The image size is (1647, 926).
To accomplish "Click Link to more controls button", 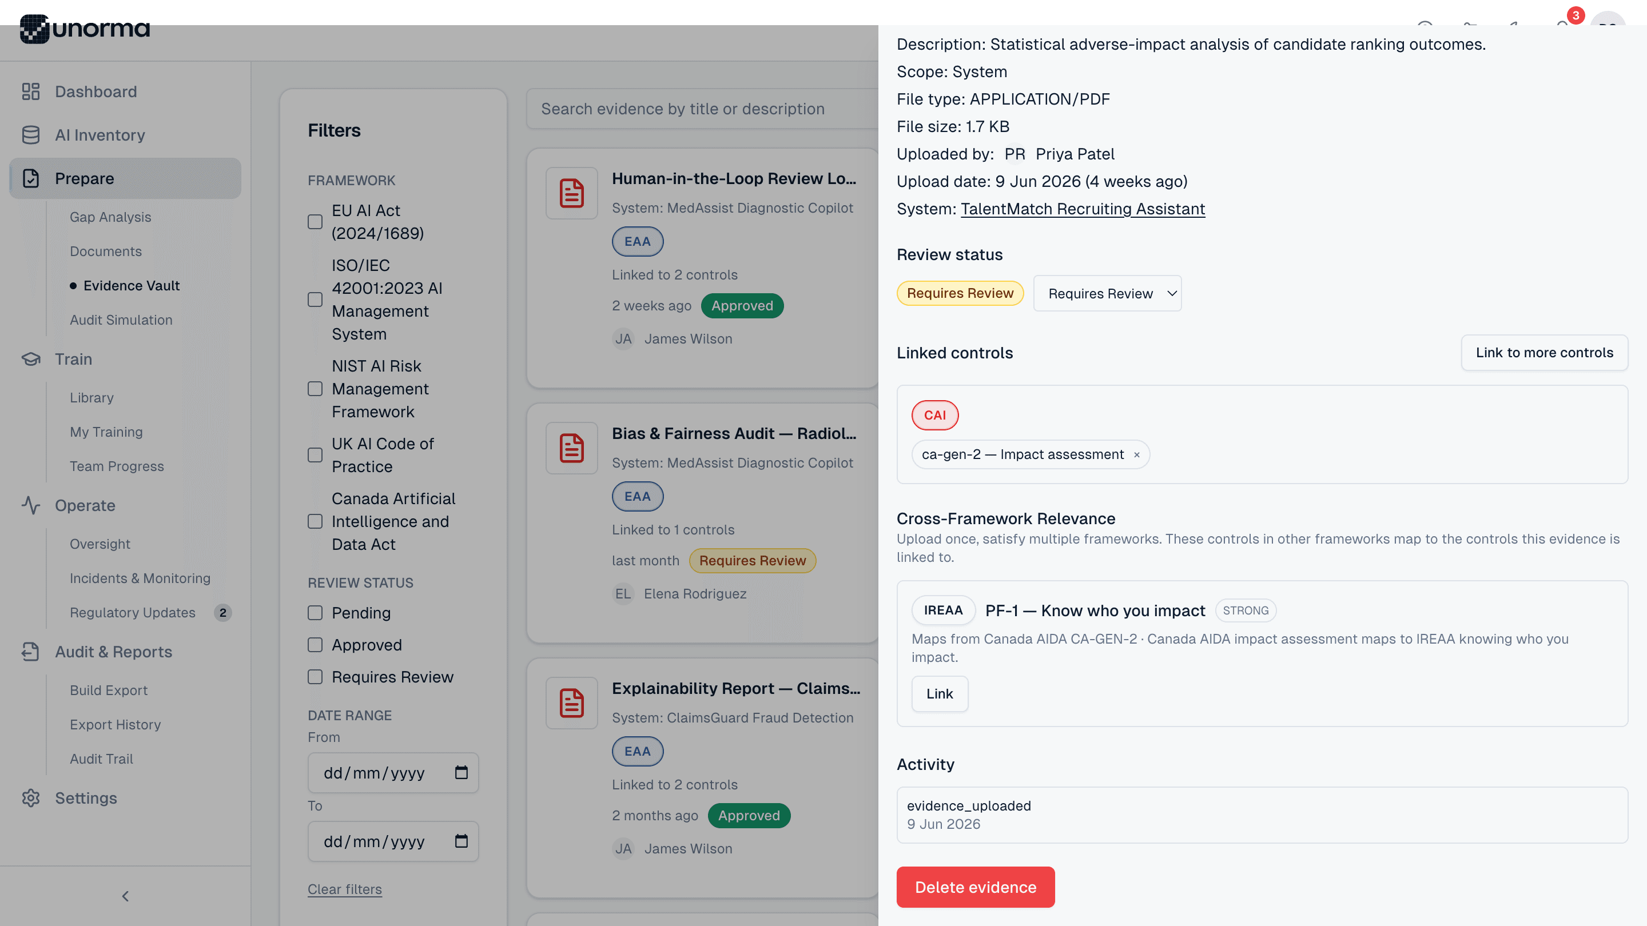I will coord(1544,353).
